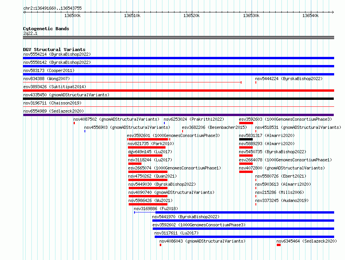Click nsv4086043 (gnomADStructuralVariants) label

pyautogui.click(x=202, y=241)
